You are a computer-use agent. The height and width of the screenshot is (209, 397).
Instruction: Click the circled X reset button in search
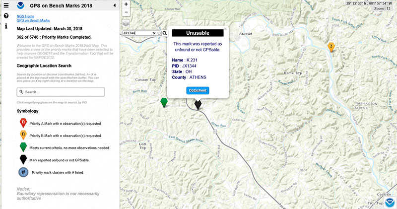pos(159,33)
